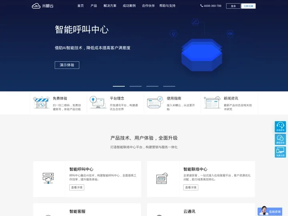
Task: Open the 首页 menu item
Action: (80, 6)
